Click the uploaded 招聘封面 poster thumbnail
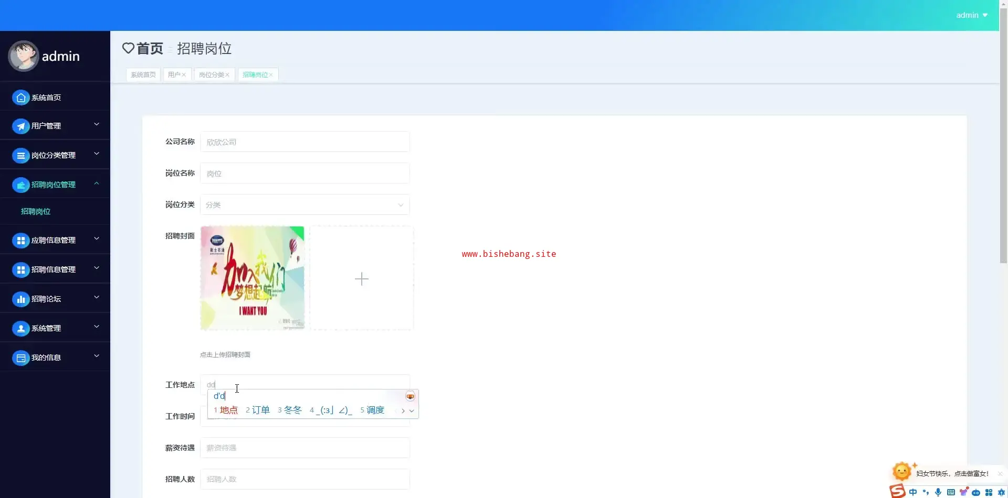 point(252,278)
